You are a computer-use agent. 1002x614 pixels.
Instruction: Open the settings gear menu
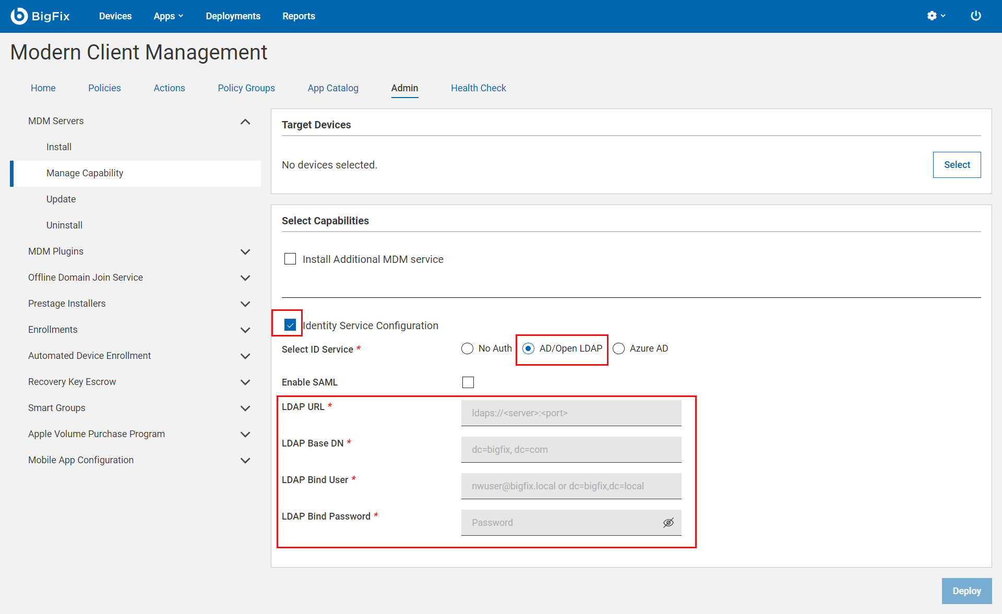coord(936,16)
